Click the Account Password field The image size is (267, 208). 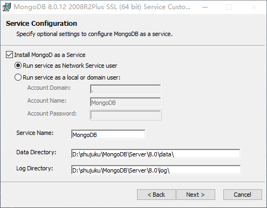pyautogui.click(x=126, y=115)
